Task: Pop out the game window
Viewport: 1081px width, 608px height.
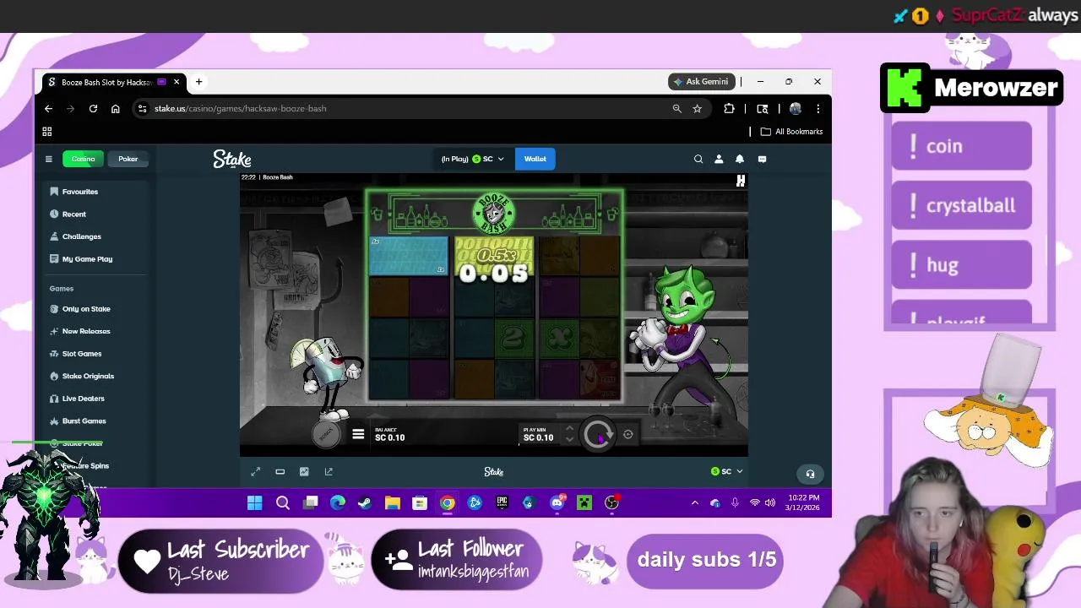Action: pos(329,471)
